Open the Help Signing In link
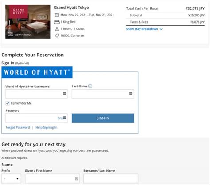 point(47,127)
